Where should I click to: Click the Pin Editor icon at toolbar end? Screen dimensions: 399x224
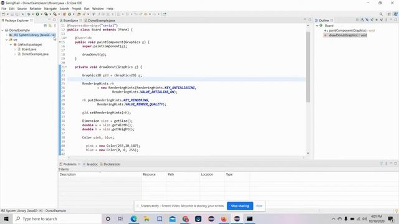[165, 14]
